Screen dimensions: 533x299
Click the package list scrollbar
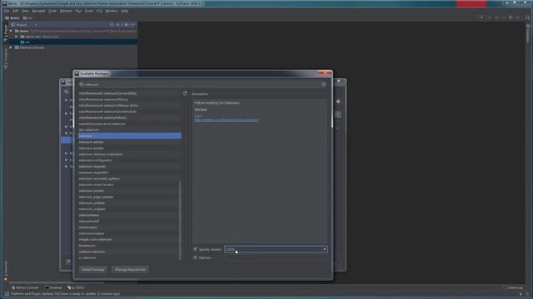click(180, 220)
